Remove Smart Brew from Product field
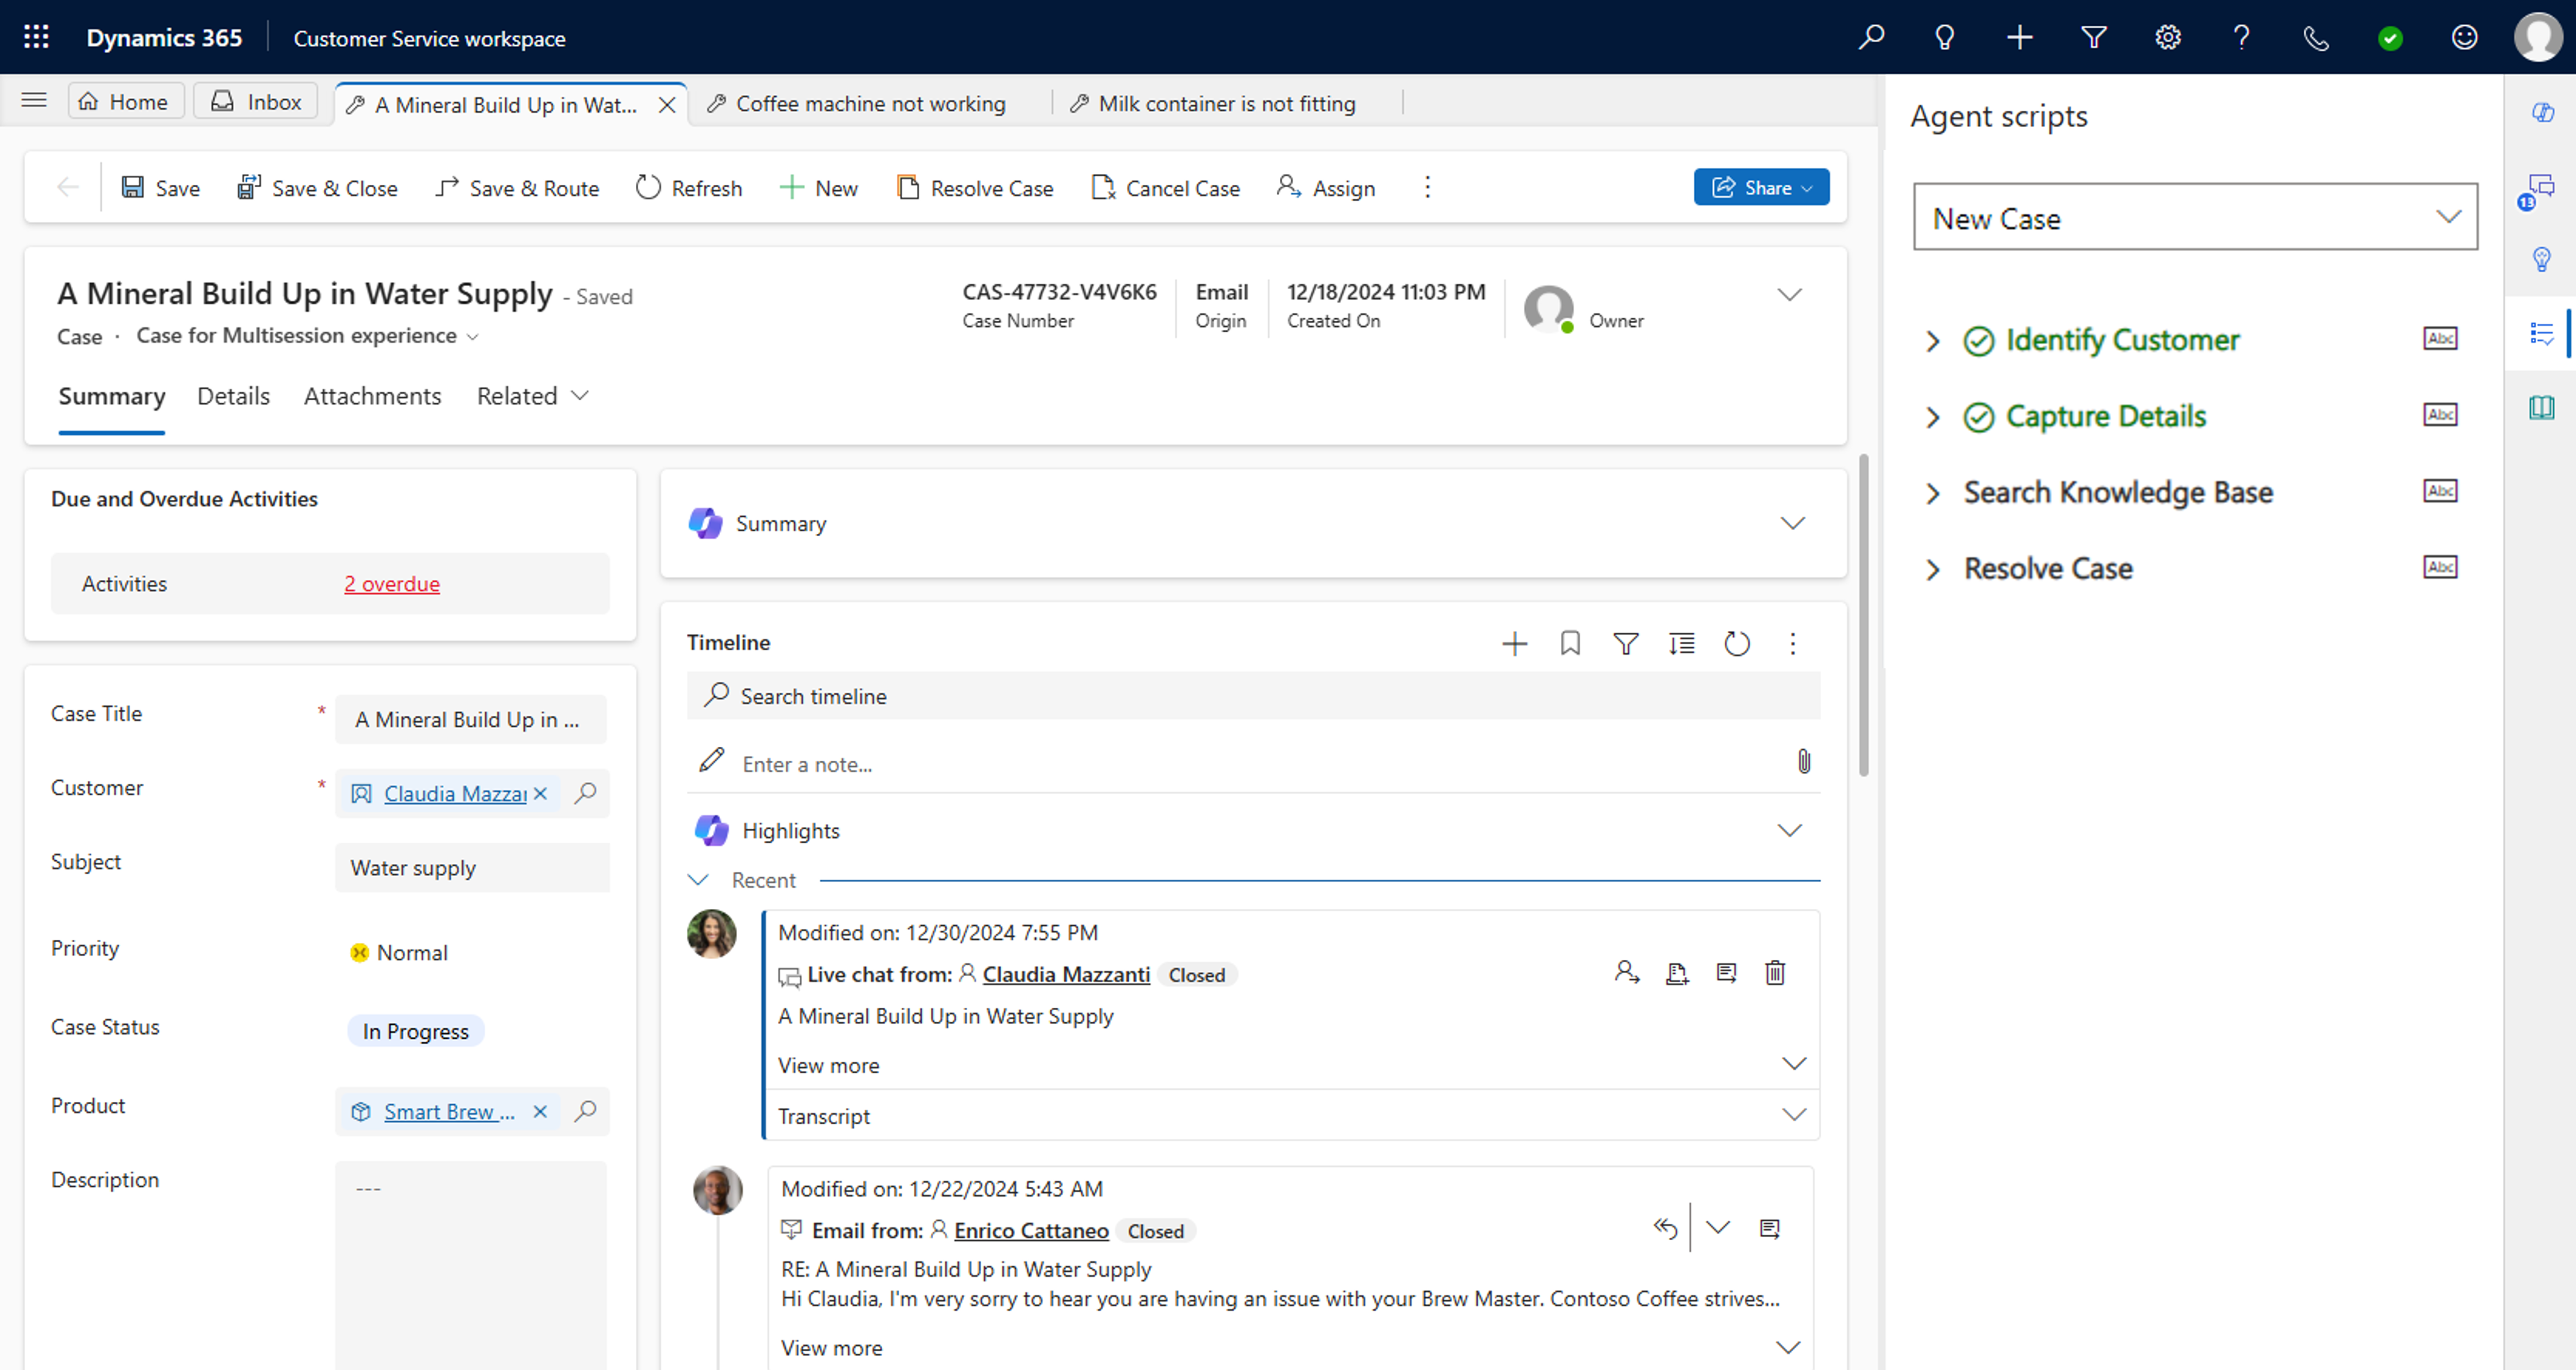Screen dimensions: 2576x1370 tap(540, 1111)
